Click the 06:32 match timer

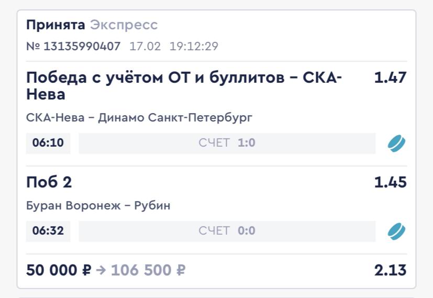point(48,231)
